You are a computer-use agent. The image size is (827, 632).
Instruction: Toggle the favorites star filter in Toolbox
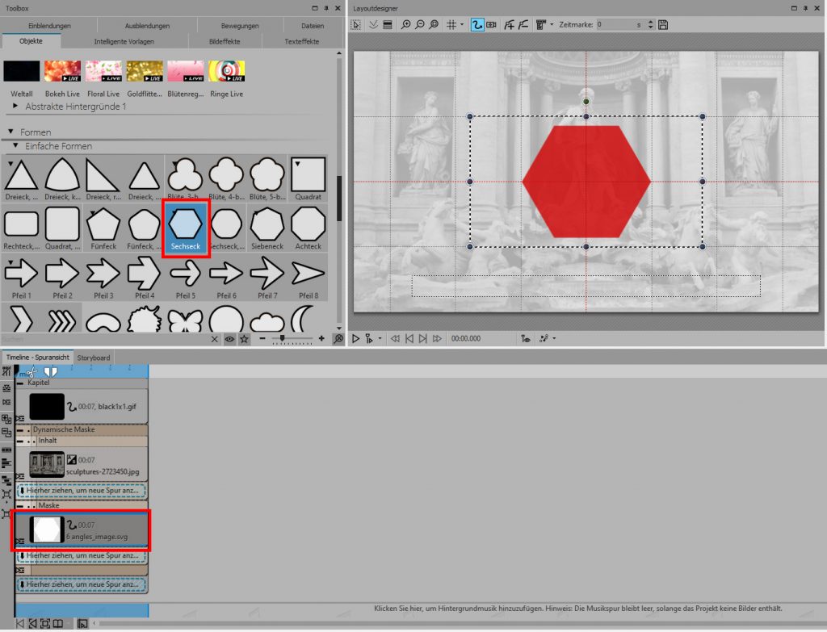(x=244, y=339)
